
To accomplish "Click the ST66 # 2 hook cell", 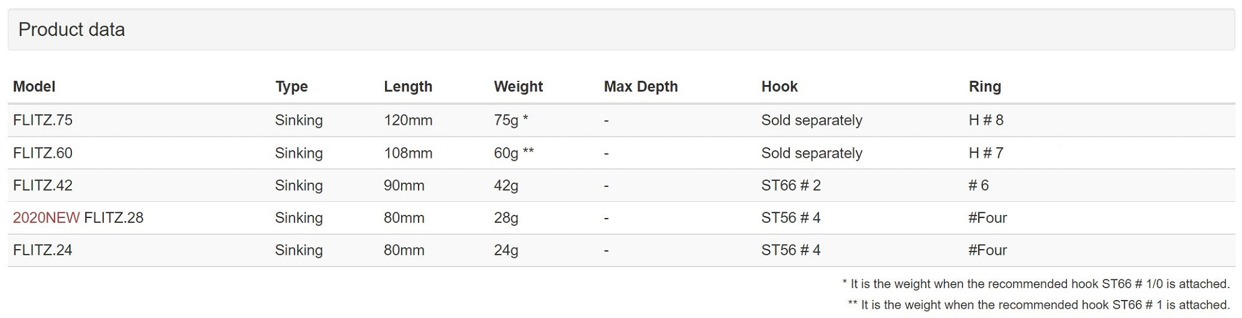I will coord(791,186).
